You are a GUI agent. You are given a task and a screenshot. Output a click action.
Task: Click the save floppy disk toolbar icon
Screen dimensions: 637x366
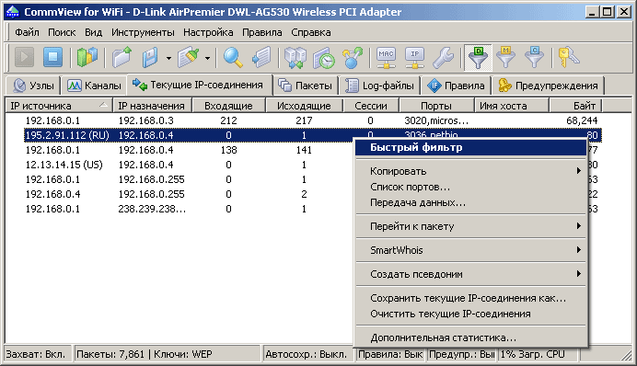click(150, 57)
